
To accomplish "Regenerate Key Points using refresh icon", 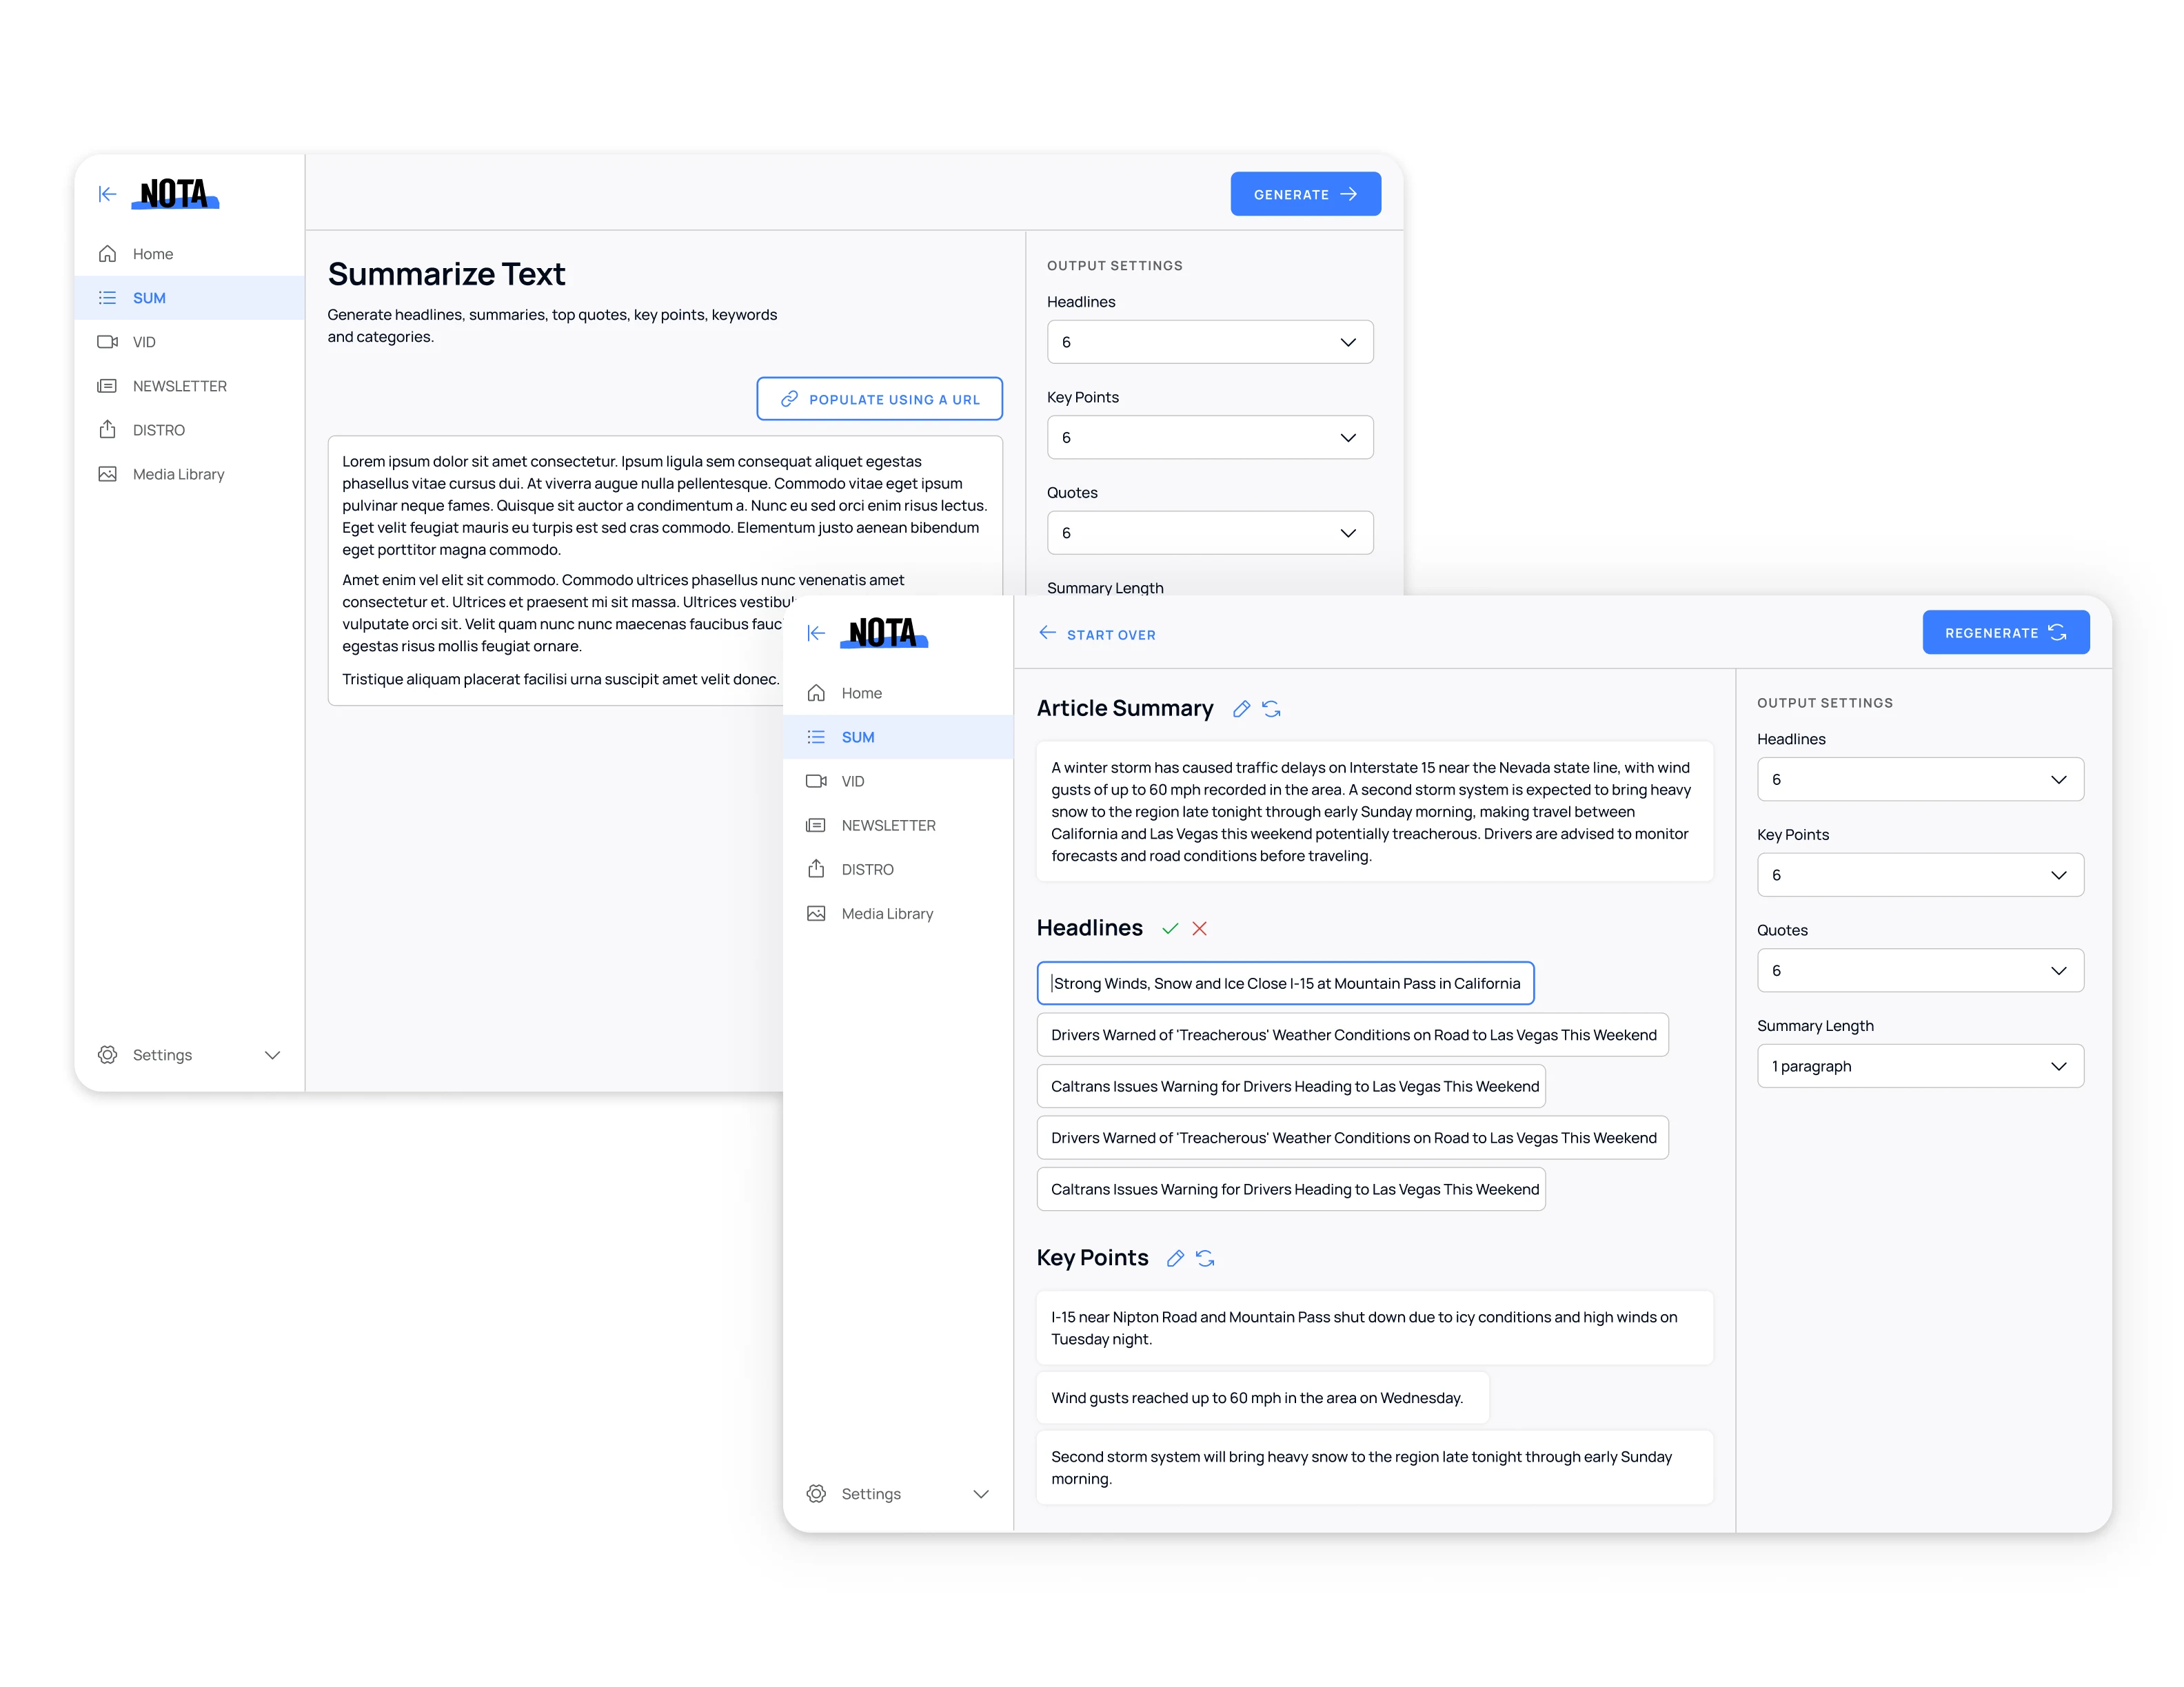I will (1205, 1258).
